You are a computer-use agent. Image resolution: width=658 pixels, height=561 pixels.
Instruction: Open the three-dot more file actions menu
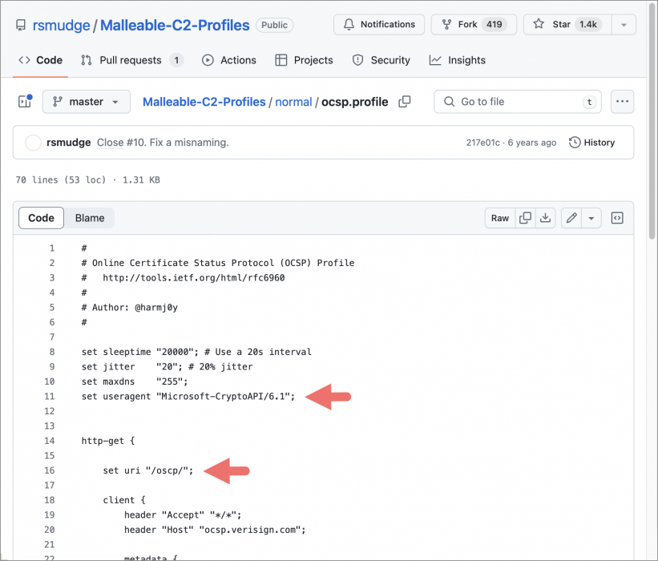[622, 102]
